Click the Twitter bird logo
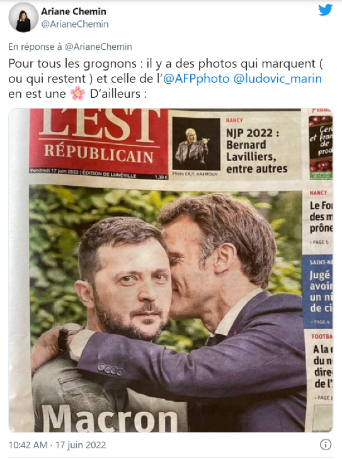Screen dimensions: 342x459 [326, 9]
